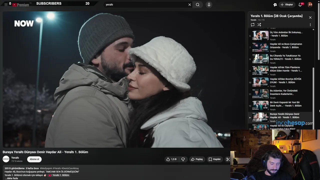This screenshot has height=180, width=320.
Task: Clear the search box text
Action: point(189,4)
